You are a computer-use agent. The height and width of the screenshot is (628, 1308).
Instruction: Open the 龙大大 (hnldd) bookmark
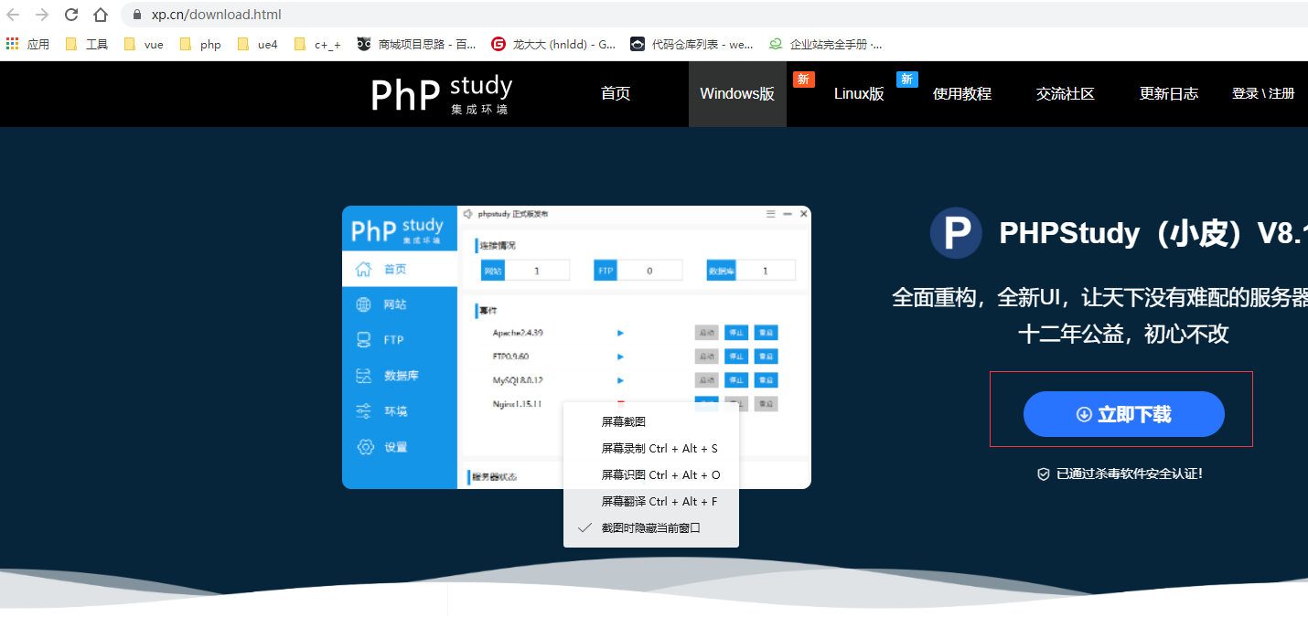pos(553,44)
